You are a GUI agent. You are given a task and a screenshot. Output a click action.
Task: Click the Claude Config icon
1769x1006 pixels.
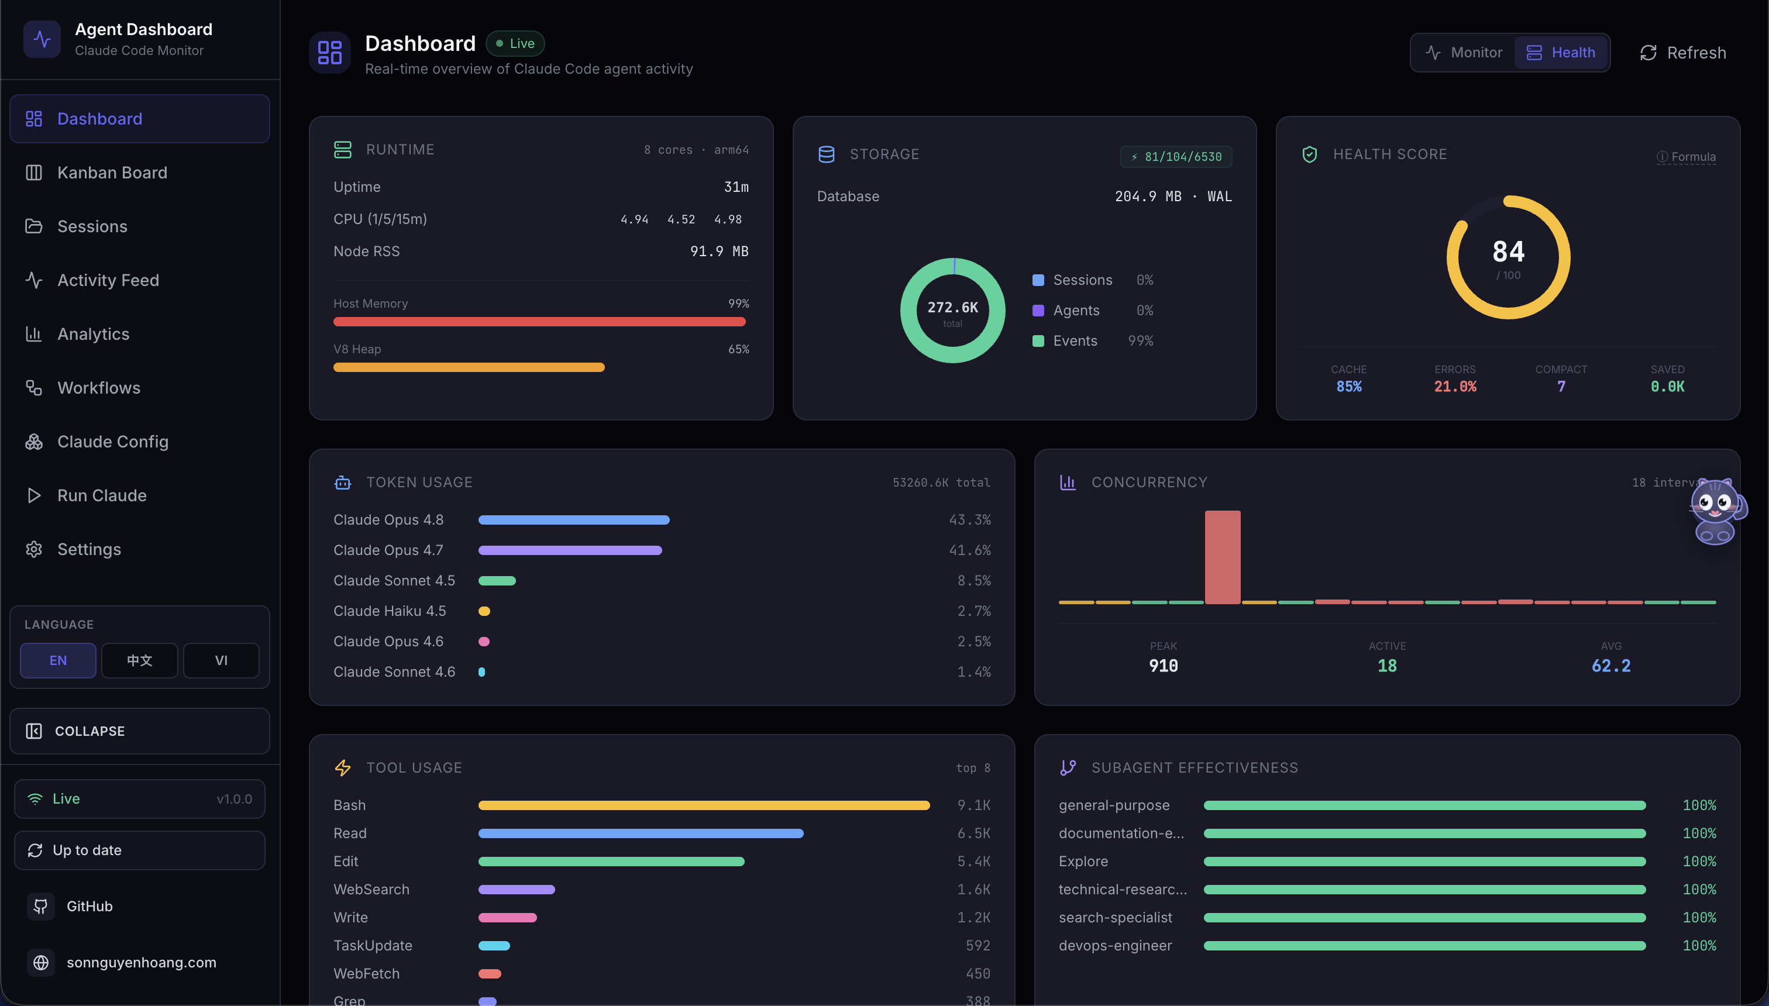(x=34, y=442)
